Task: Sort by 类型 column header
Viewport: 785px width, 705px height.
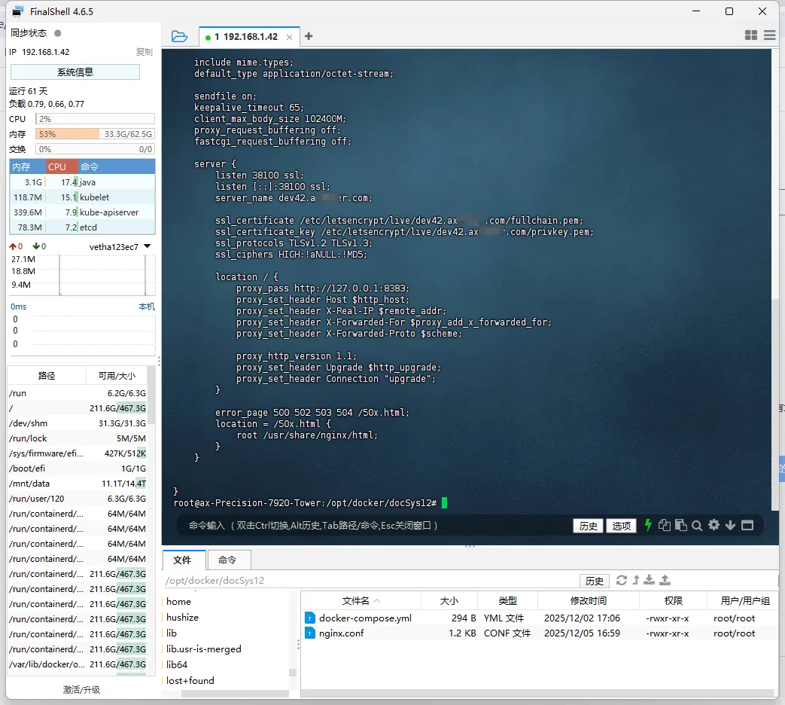Action: click(x=507, y=600)
